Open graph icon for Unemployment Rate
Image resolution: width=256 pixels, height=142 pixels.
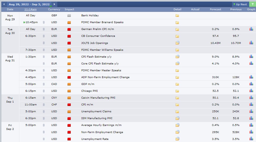point(251,139)
